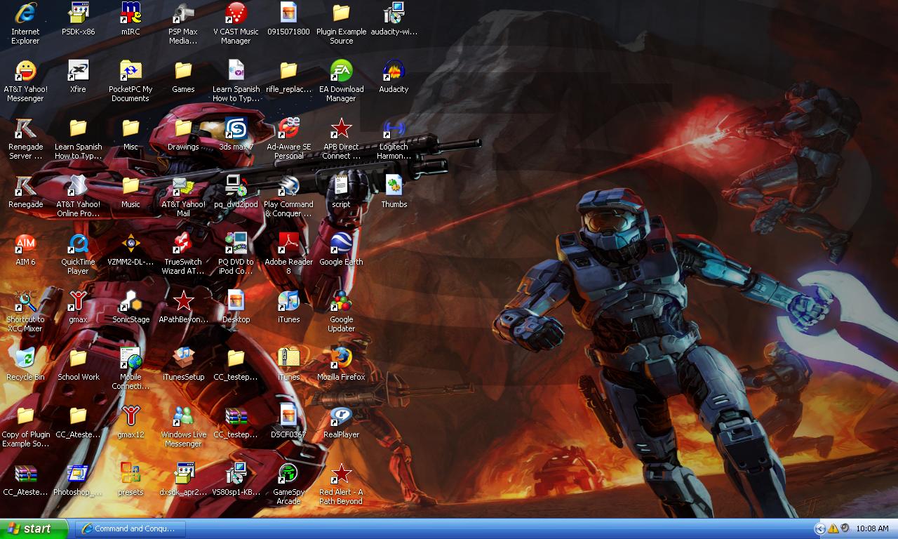Select the RealPlayer desktop icon
898x539 pixels.
(x=341, y=417)
